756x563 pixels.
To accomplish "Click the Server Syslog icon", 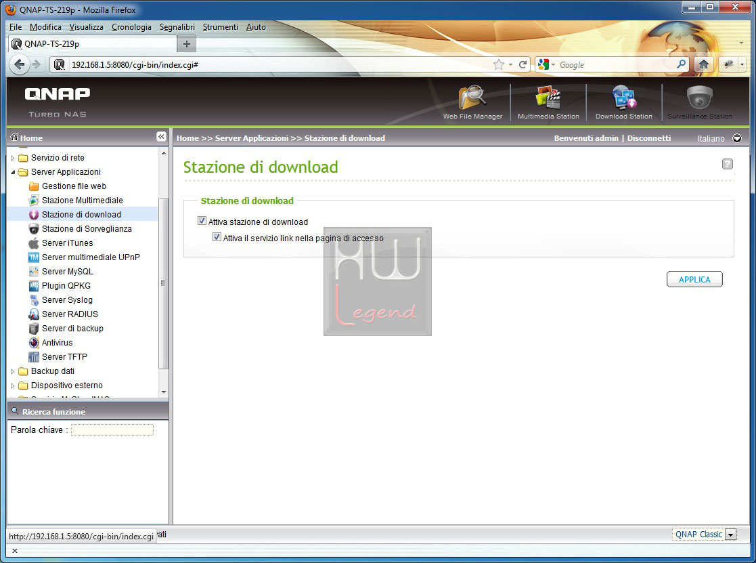I will 34,299.
